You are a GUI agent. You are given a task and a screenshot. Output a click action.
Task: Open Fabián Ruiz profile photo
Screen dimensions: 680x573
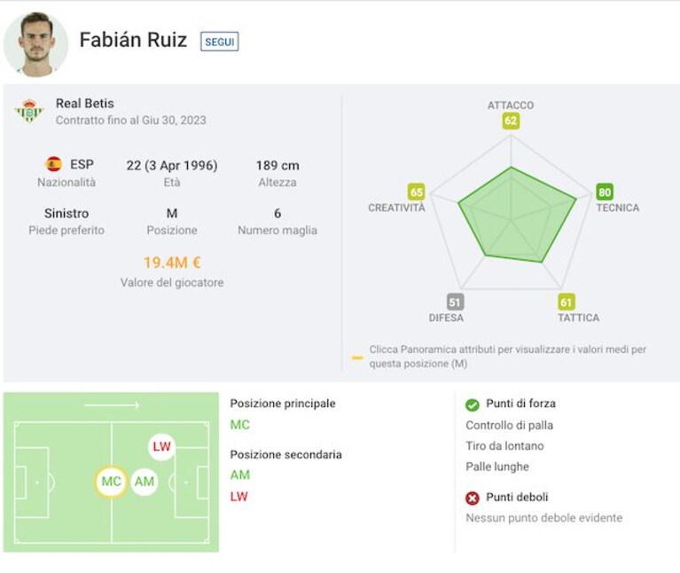point(36,44)
